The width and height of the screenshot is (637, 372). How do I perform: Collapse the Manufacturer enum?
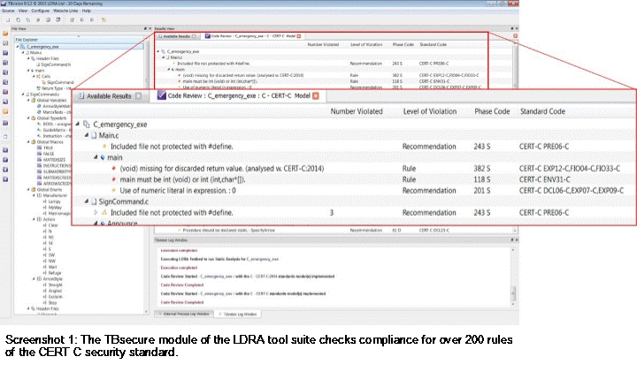click(34, 195)
